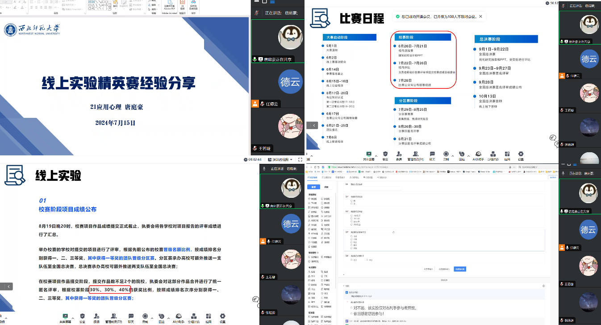
Task: Click the blue button below the survey questions
Action: (x=459, y=269)
